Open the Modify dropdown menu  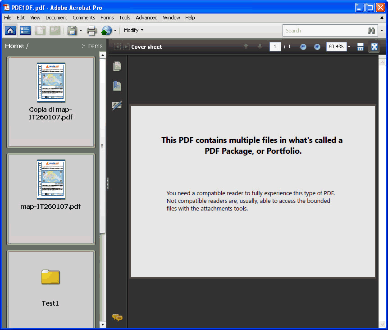point(134,30)
